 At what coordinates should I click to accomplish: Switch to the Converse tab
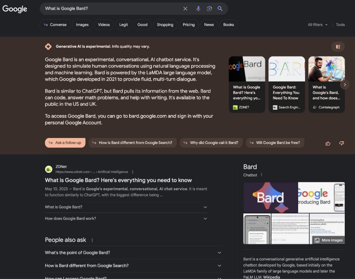coord(55,25)
